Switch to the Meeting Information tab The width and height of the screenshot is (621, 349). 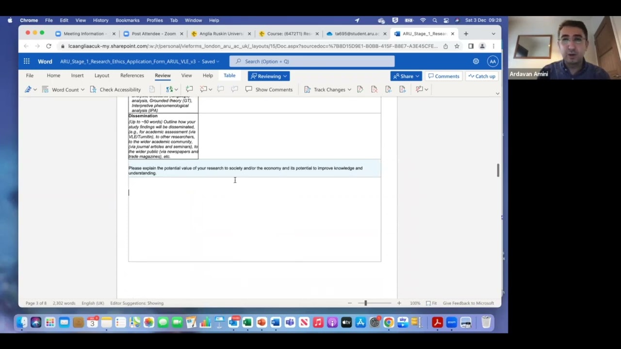click(x=85, y=33)
